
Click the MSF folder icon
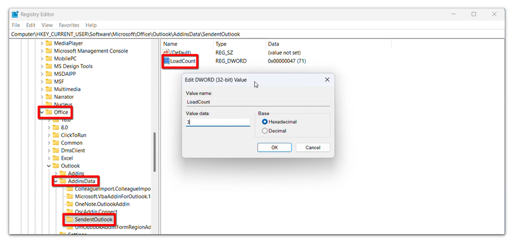tap(49, 82)
